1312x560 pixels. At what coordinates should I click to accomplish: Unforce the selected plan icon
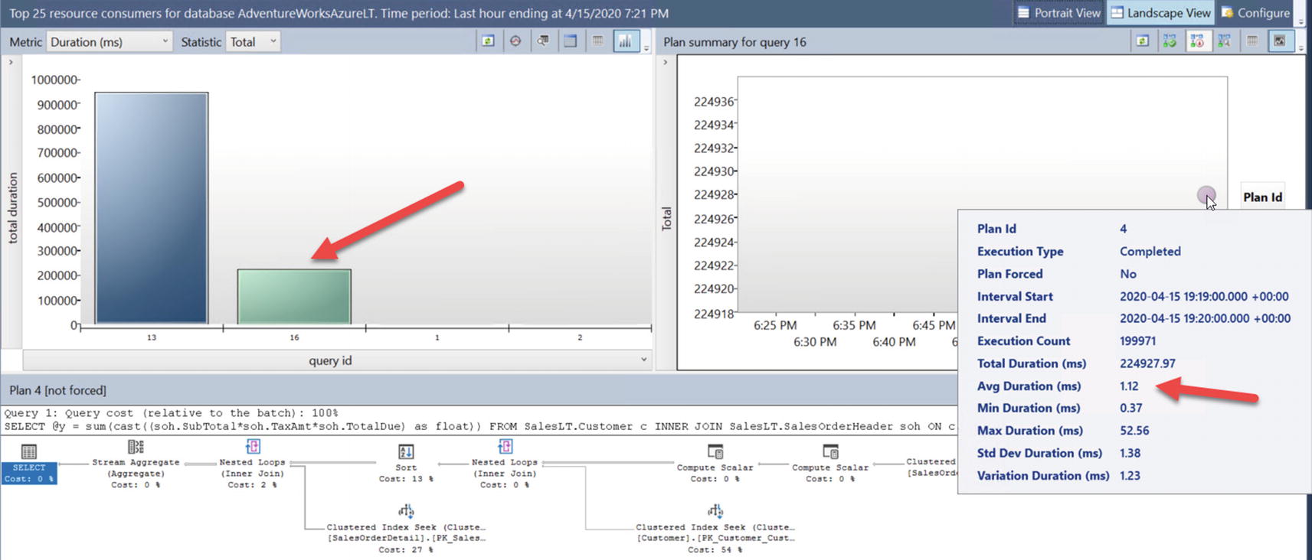[1197, 41]
